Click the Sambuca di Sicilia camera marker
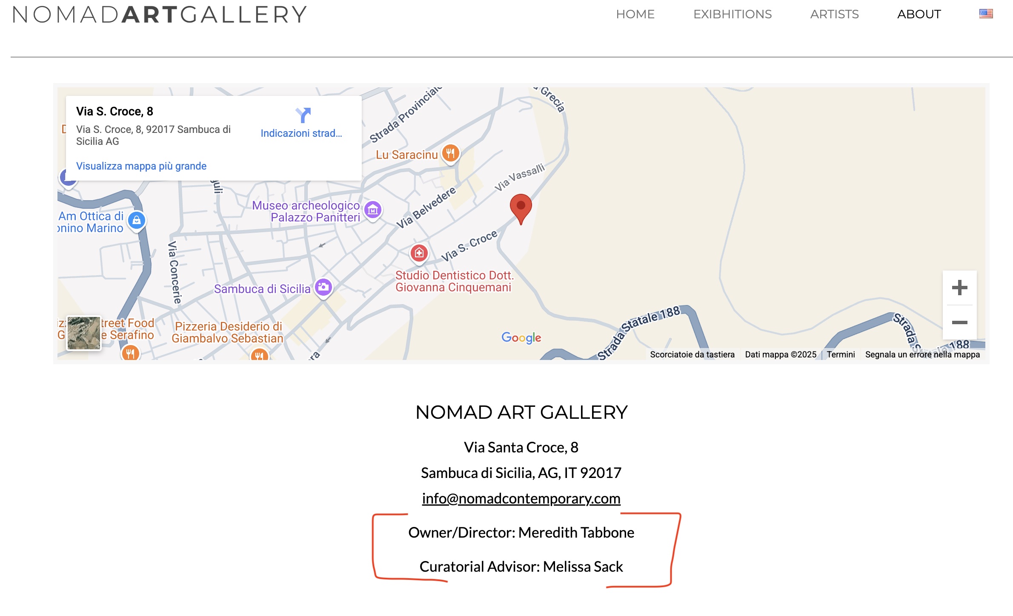The height and width of the screenshot is (616, 1013). [323, 287]
